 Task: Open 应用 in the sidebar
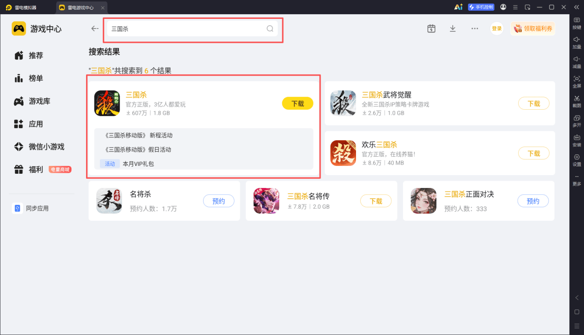click(x=29, y=124)
